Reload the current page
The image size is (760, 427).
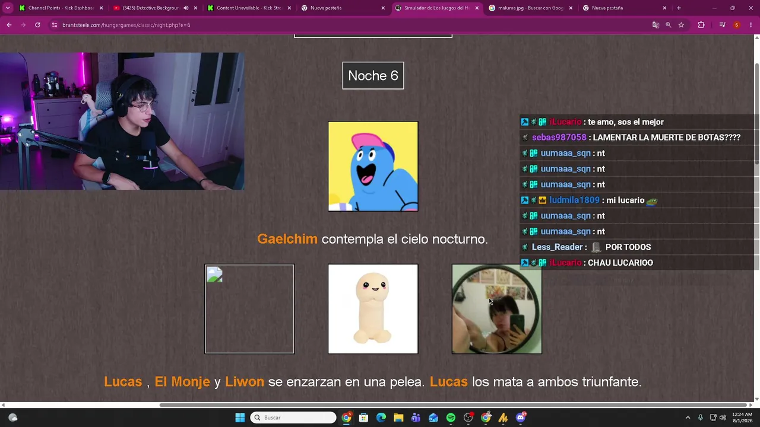pos(37,25)
